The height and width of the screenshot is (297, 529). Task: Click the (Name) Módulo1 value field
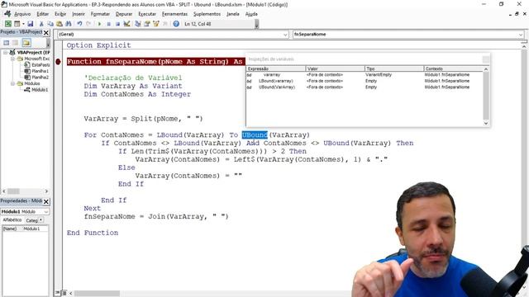point(36,229)
